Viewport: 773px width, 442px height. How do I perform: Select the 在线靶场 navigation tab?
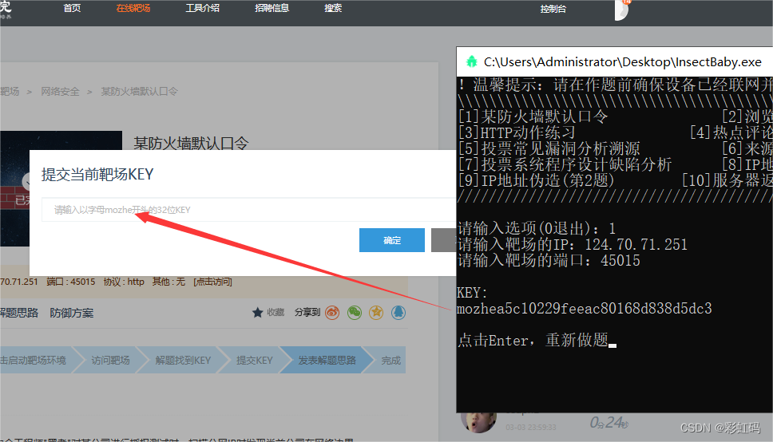(133, 8)
